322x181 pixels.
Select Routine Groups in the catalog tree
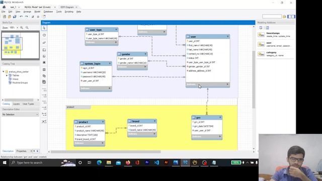pyautogui.click(x=20, y=83)
